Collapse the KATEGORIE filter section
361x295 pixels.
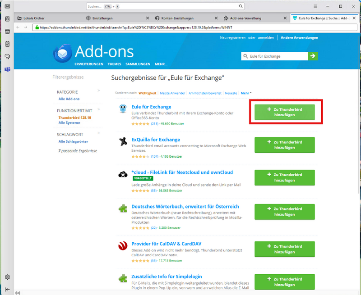[x=98, y=91]
